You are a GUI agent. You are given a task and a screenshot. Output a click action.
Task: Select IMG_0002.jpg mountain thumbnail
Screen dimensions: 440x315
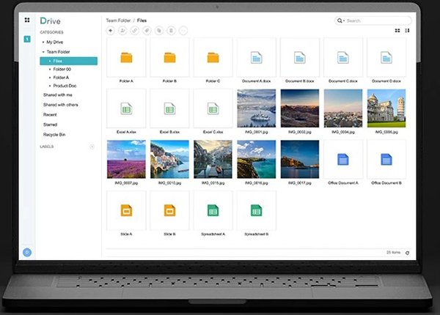(x=300, y=108)
